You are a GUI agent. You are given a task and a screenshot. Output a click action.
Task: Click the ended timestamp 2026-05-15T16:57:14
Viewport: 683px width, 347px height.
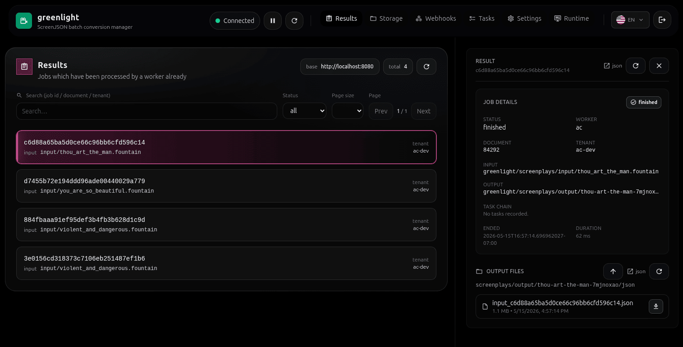(524, 239)
